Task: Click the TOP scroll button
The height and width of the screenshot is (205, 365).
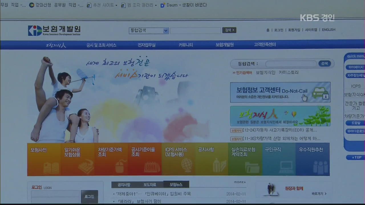Action: (355, 157)
